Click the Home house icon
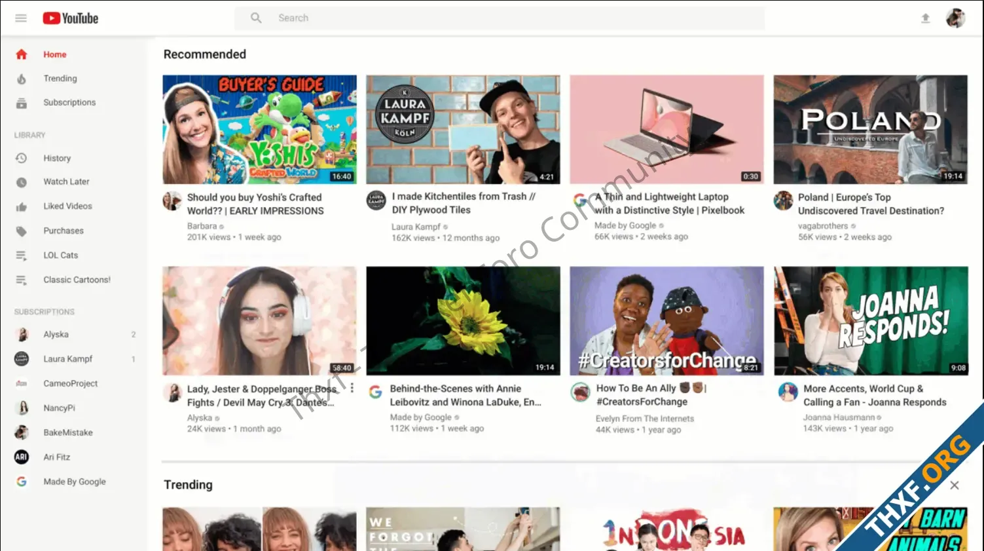984x551 pixels. pyautogui.click(x=22, y=54)
